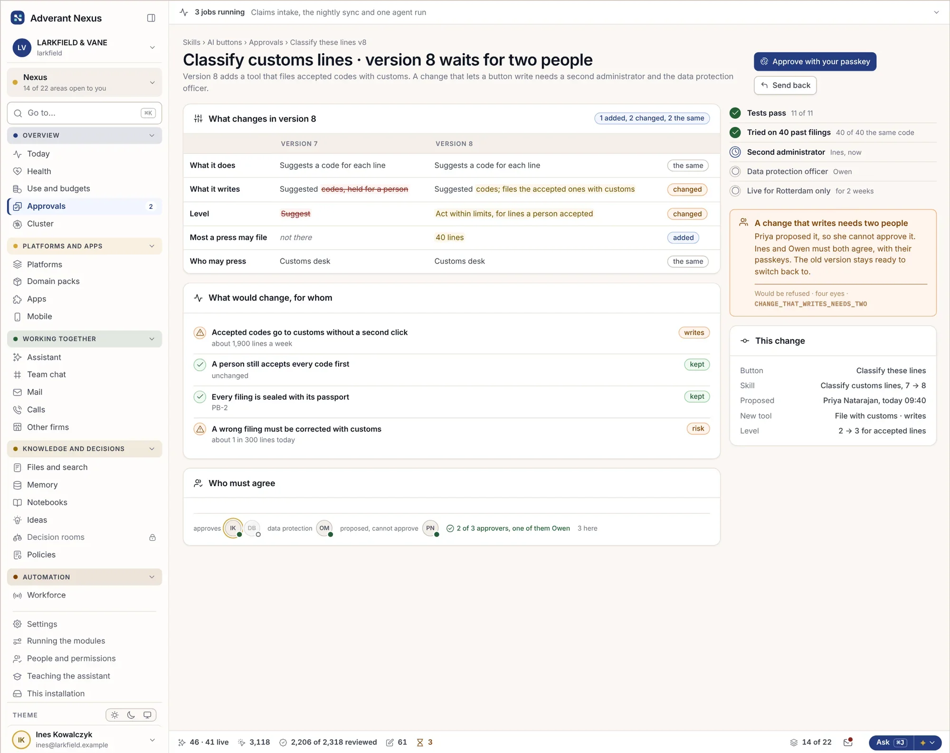Select the system theme monitor icon

point(147,715)
